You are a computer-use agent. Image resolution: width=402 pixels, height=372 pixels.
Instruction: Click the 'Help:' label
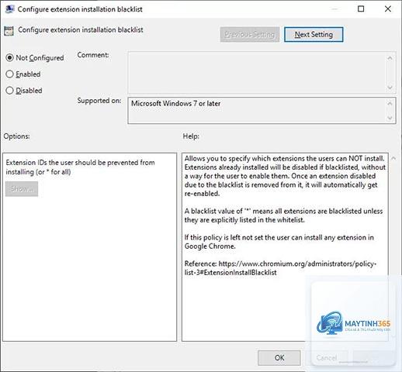(191, 136)
